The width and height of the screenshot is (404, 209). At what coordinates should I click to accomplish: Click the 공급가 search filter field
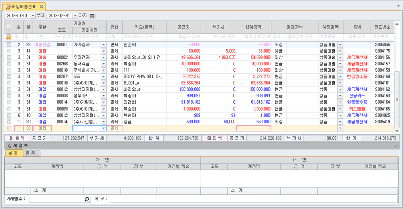pyautogui.click(x=184, y=37)
